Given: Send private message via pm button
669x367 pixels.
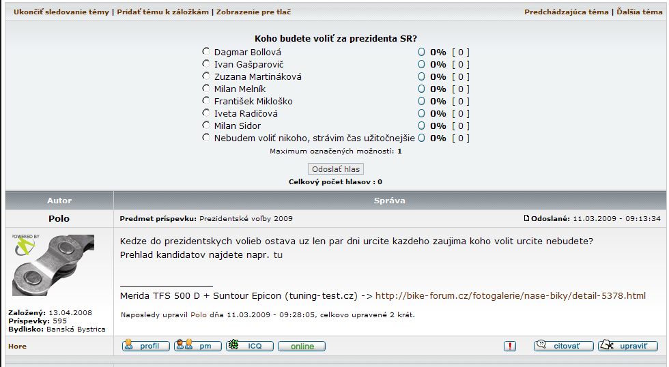Looking at the screenshot, I should pyautogui.click(x=198, y=346).
